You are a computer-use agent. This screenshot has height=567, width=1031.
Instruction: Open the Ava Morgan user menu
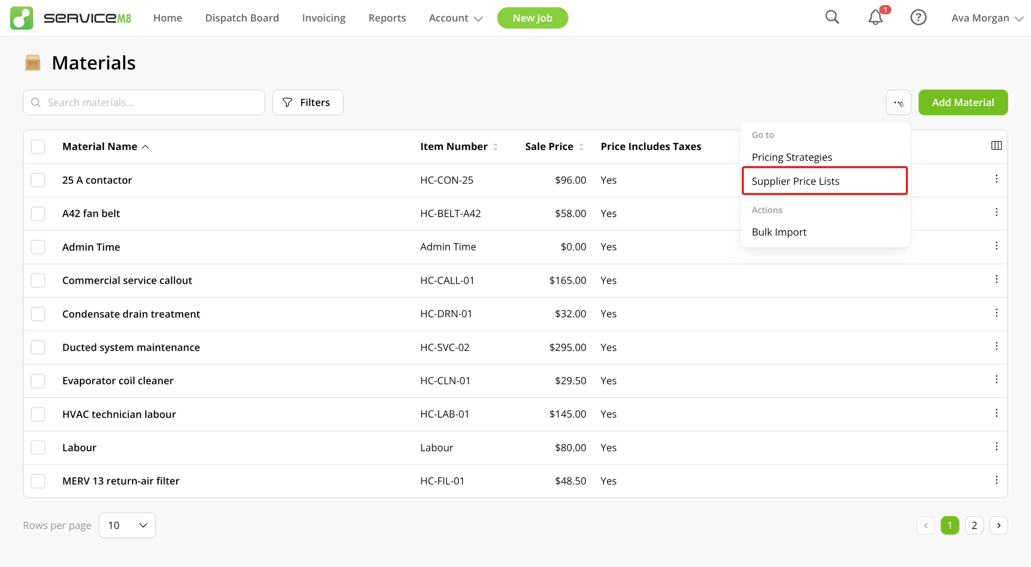coord(987,18)
